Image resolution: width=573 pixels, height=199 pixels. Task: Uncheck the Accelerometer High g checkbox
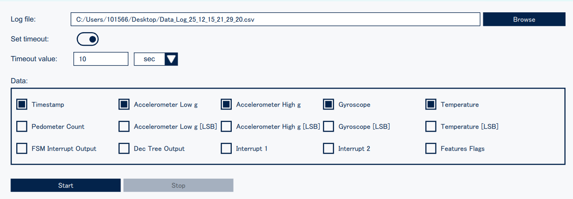point(226,105)
